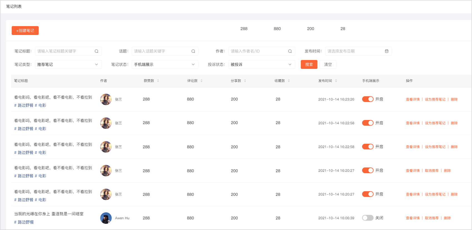Sort by likes count column arrows
This screenshot has height=230, width=472.
[158, 81]
